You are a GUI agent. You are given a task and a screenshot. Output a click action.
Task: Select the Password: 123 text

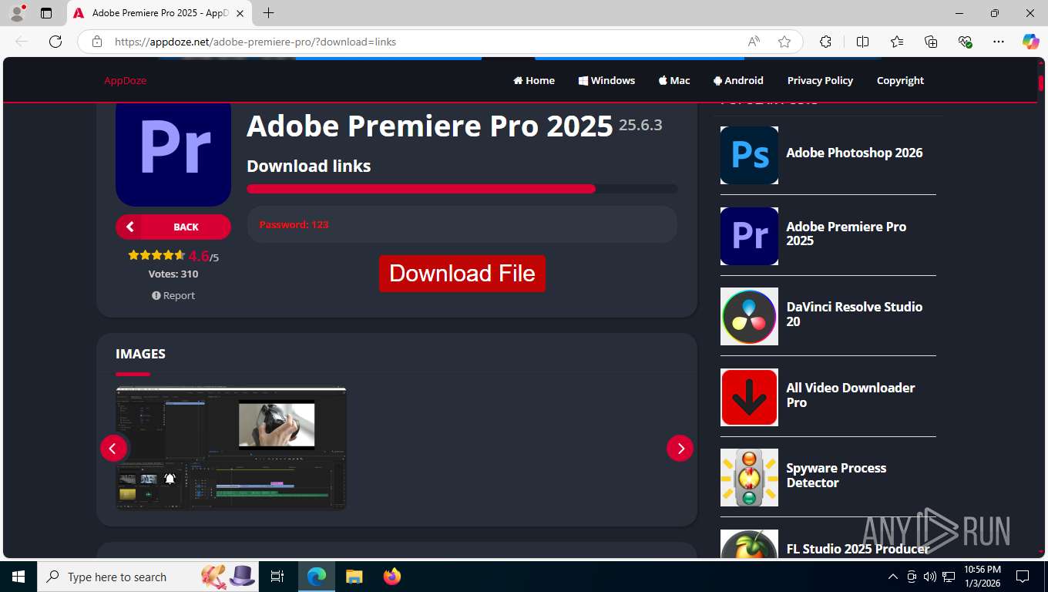pyautogui.click(x=294, y=224)
